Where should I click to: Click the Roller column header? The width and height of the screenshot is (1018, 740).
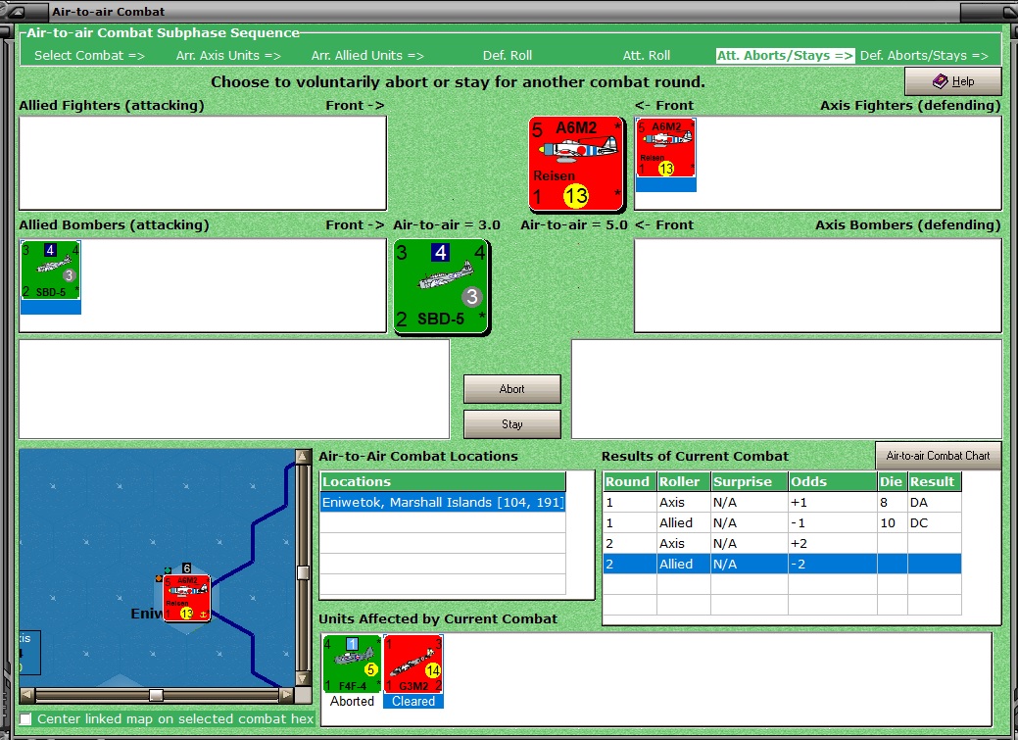[x=684, y=481]
